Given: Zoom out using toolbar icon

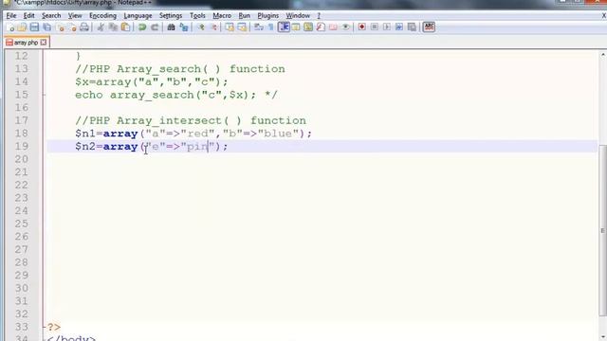Looking at the screenshot, I should 213,27.
